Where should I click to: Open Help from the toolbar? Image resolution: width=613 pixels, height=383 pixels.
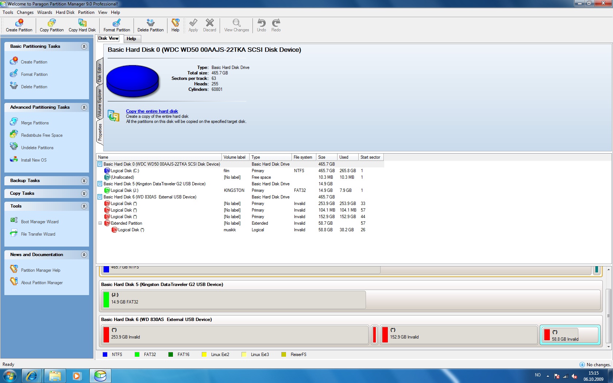coord(176,25)
